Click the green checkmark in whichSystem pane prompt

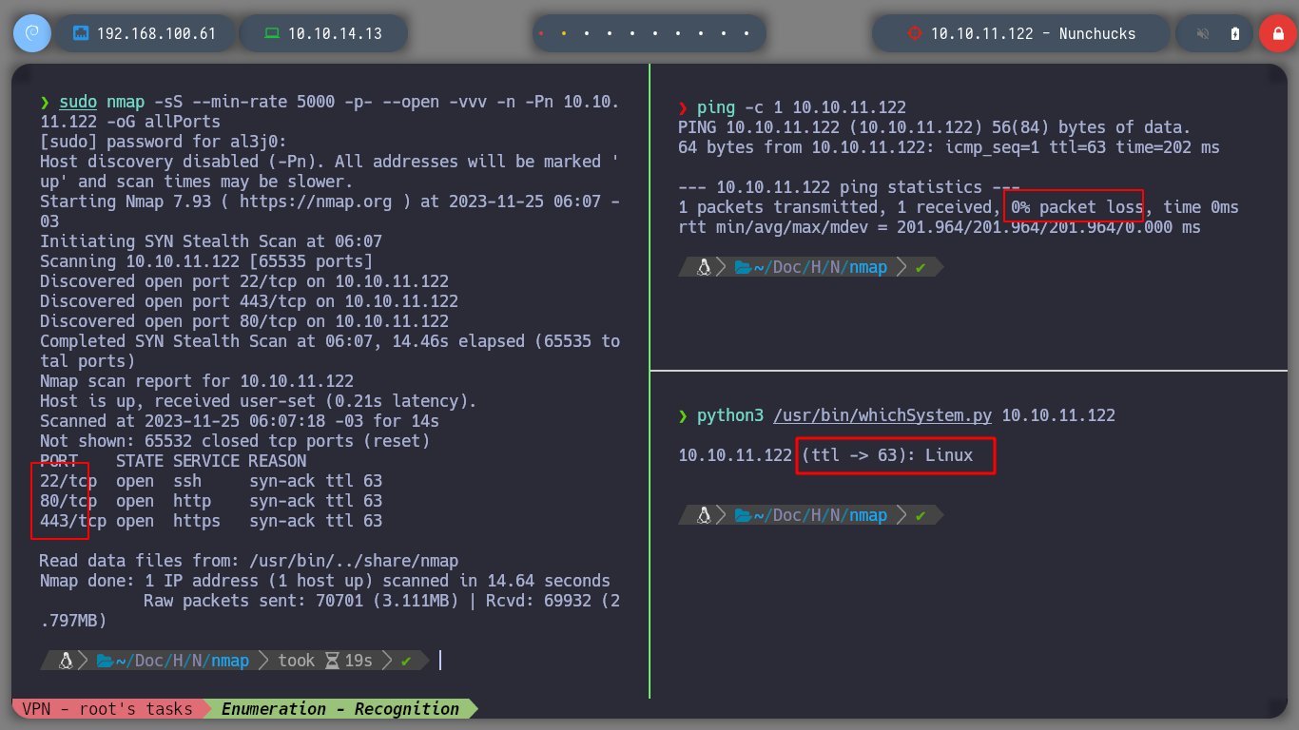pos(920,515)
